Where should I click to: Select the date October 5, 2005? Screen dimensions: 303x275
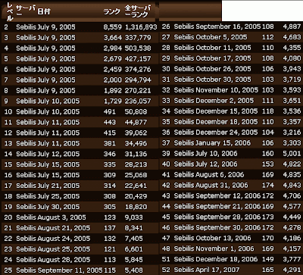[x=221, y=37]
